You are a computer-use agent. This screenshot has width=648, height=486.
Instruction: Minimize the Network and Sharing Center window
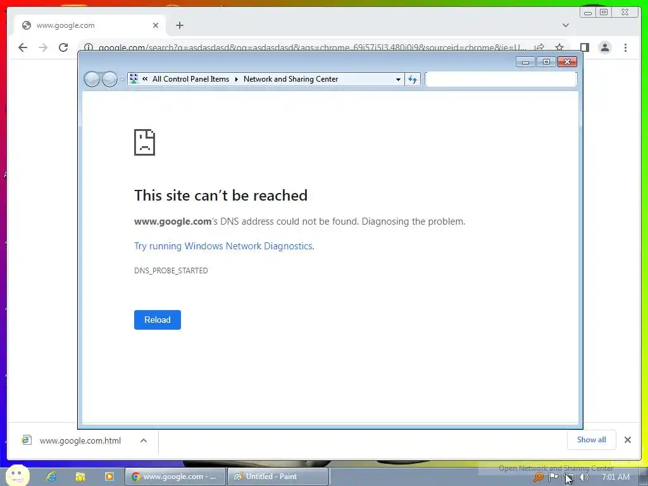tap(526, 62)
